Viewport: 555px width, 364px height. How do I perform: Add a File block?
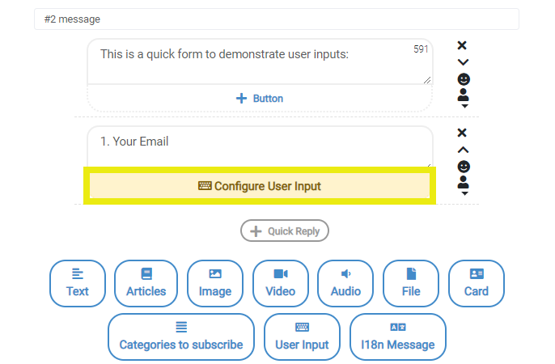(411, 283)
